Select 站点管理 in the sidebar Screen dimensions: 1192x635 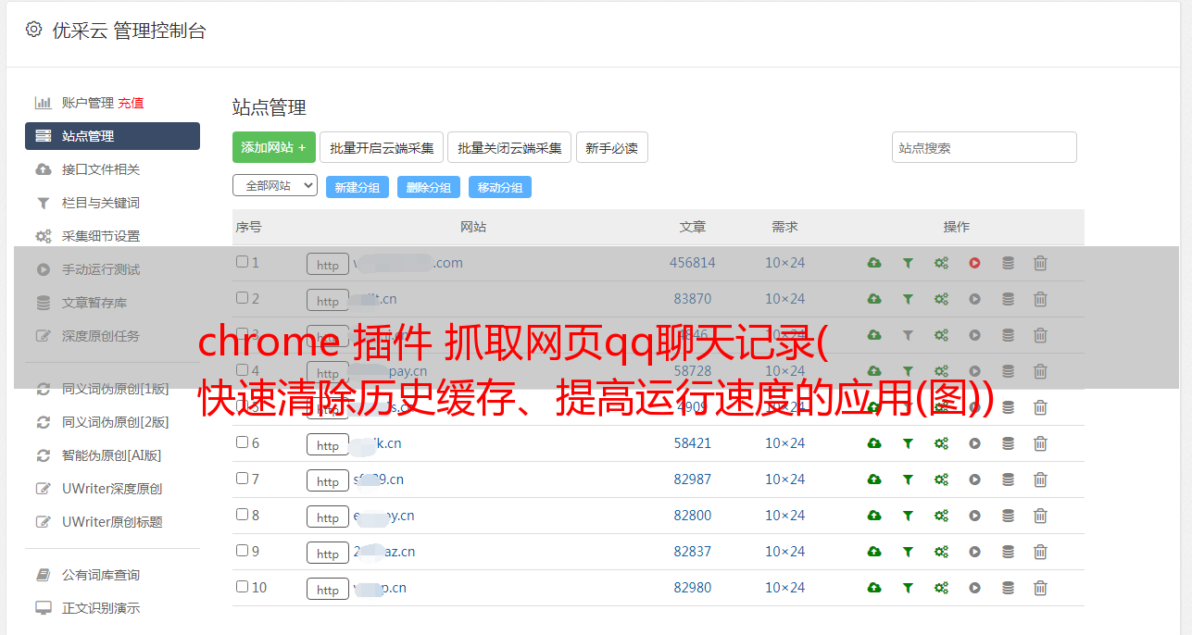(x=112, y=136)
